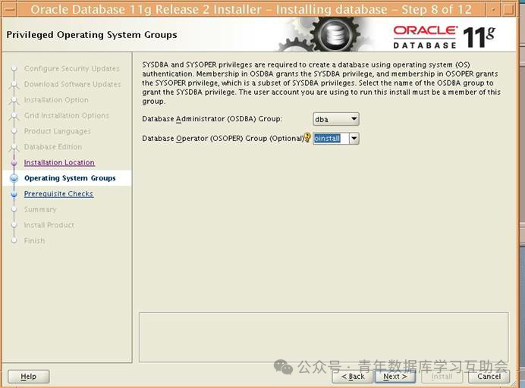
Task: Expand the OSOPER group dropdown arrow
Action: pos(354,138)
